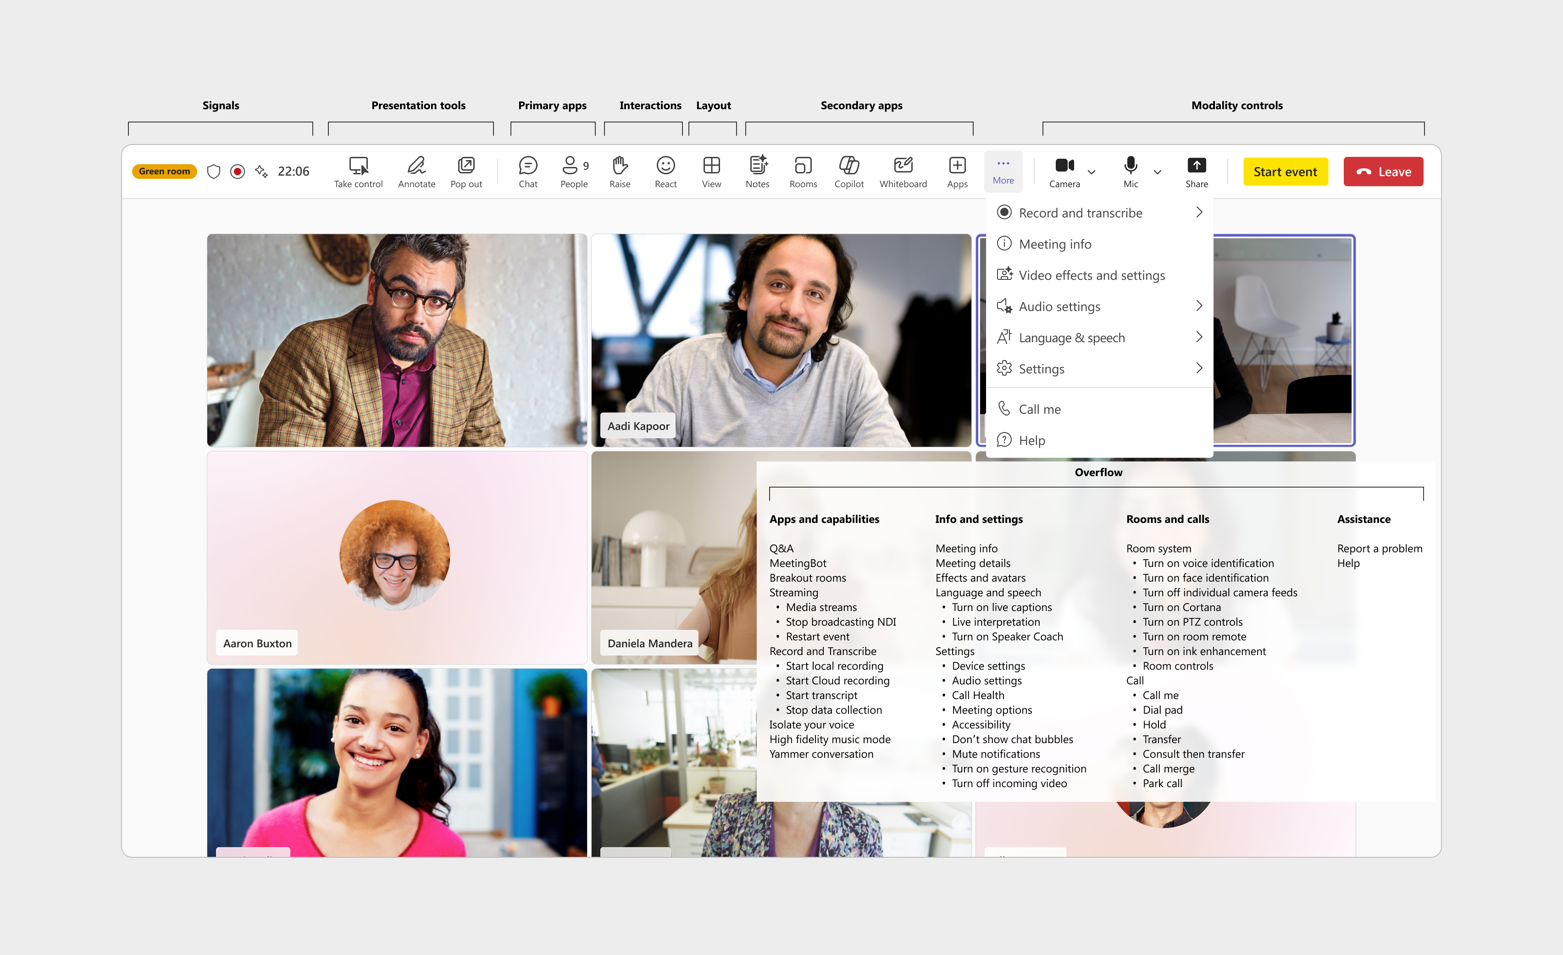The height and width of the screenshot is (955, 1563).
Task: Open Video effects and settings
Action: (1099, 275)
